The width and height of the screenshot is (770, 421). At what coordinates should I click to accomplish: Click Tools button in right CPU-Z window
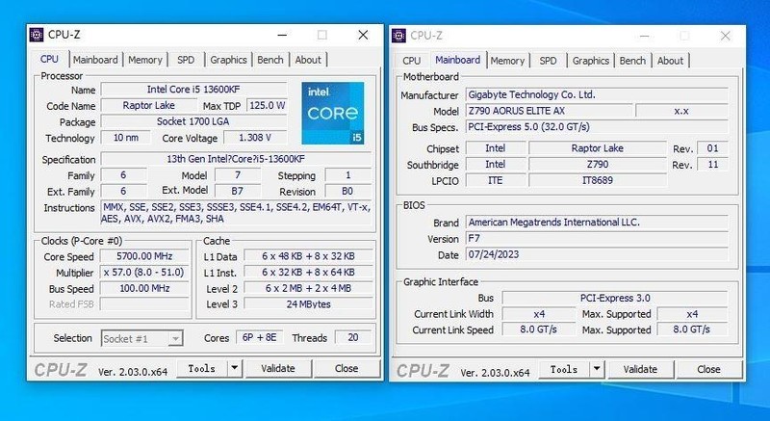pyautogui.click(x=564, y=369)
